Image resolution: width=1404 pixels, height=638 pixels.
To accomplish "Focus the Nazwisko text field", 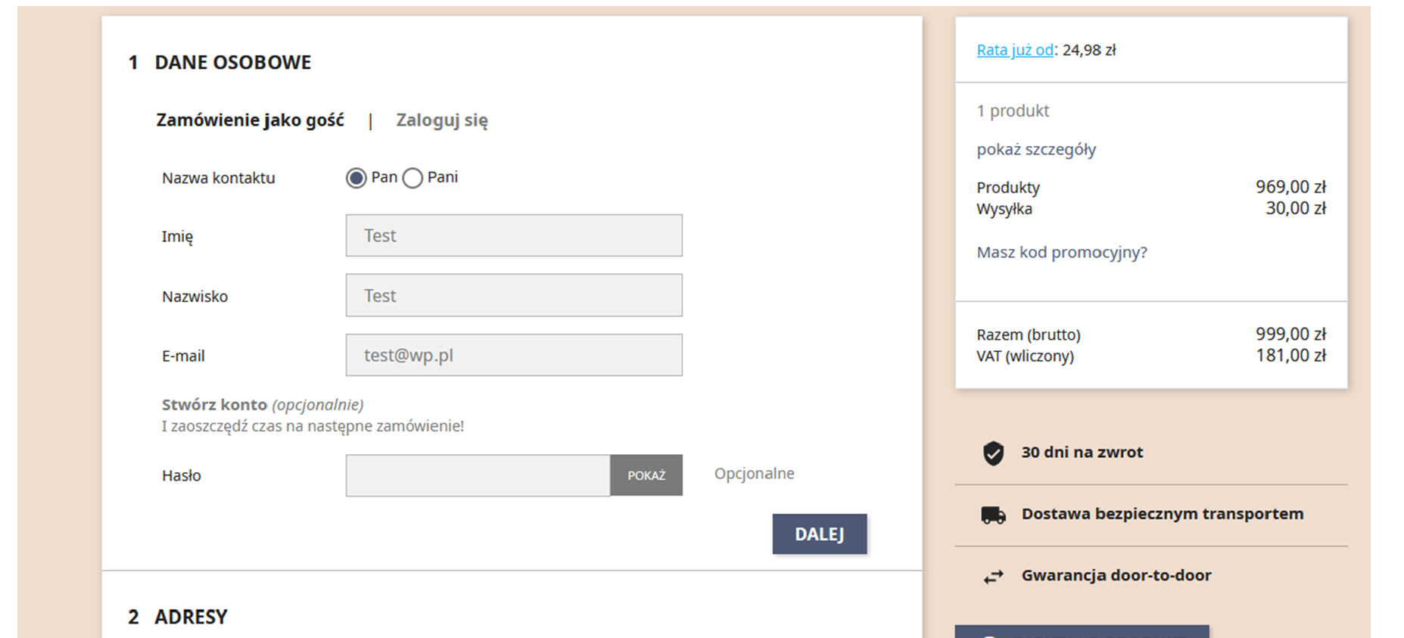I will pos(513,295).
